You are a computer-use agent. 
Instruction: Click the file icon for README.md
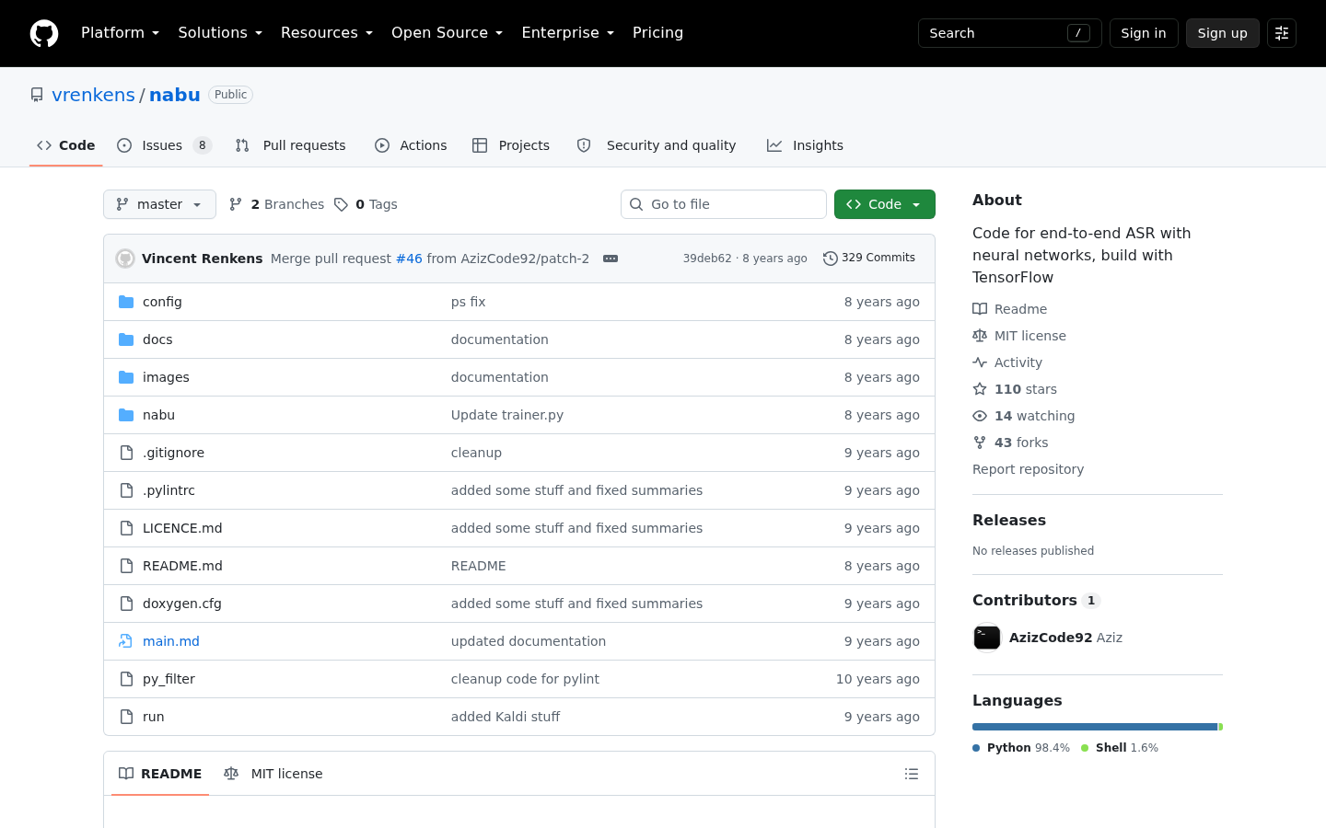(126, 566)
